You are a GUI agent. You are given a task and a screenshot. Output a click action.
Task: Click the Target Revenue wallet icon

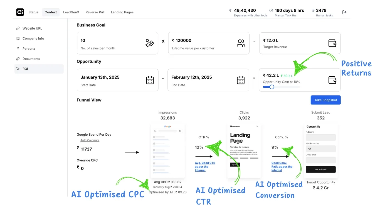332,43
